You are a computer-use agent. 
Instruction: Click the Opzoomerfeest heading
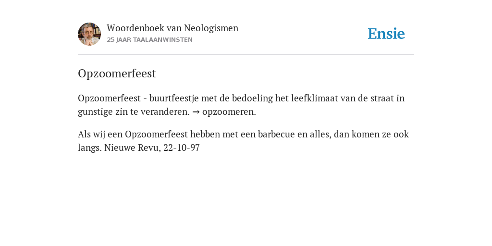[117, 74]
